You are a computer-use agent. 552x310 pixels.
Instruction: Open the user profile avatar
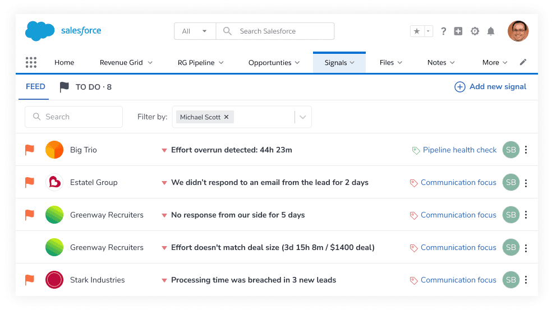click(518, 31)
